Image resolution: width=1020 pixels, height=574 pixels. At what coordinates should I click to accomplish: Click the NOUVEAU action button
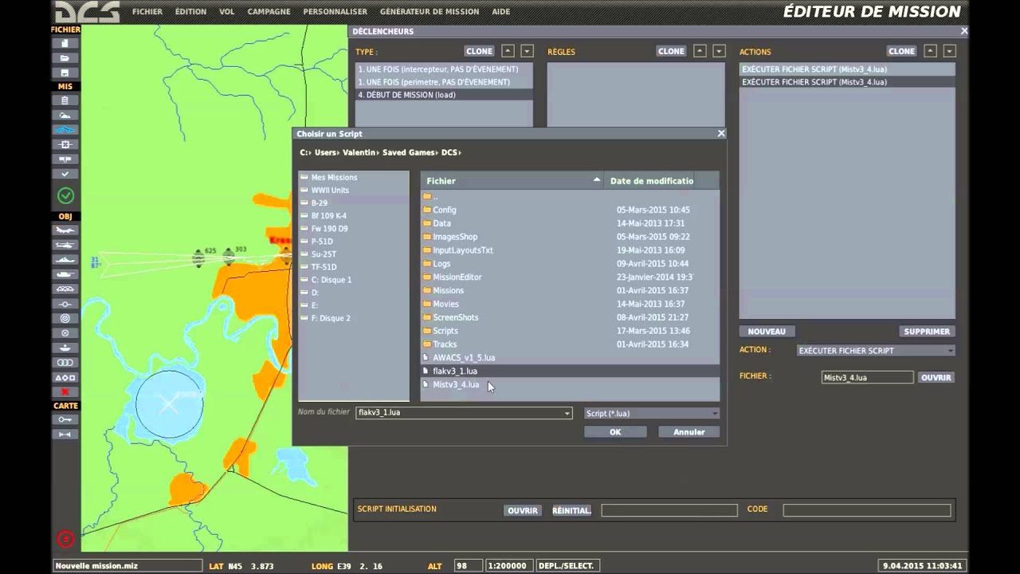[x=767, y=332]
